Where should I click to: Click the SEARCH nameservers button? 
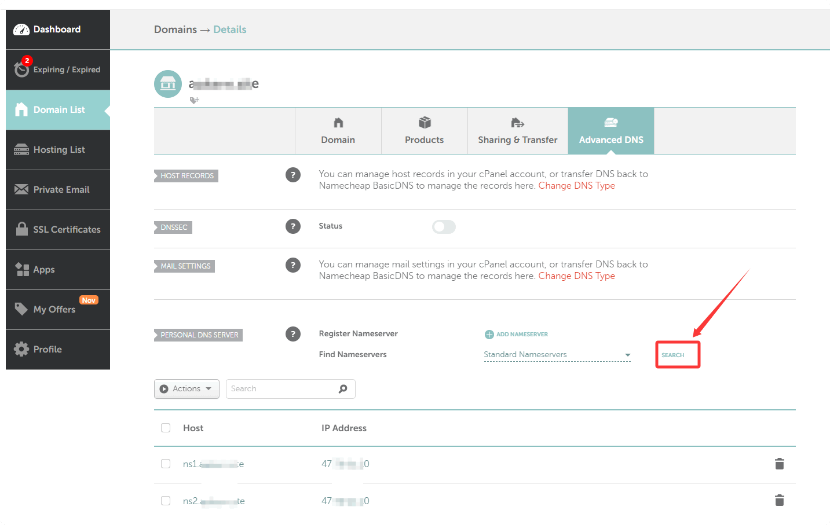[673, 355]
